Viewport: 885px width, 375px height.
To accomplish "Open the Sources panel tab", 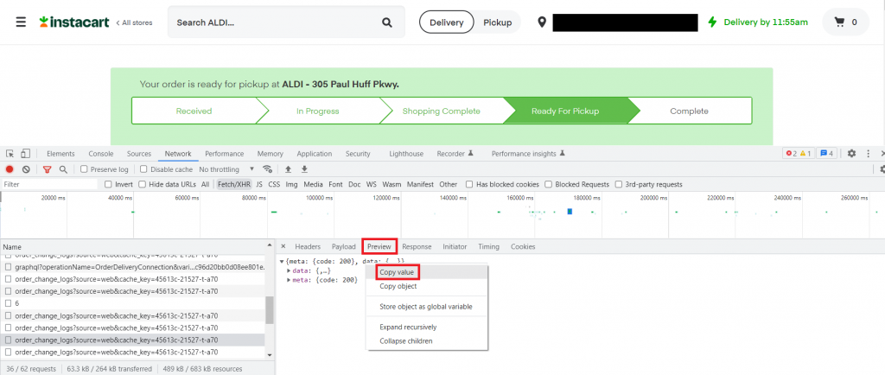I will point(139,154).
